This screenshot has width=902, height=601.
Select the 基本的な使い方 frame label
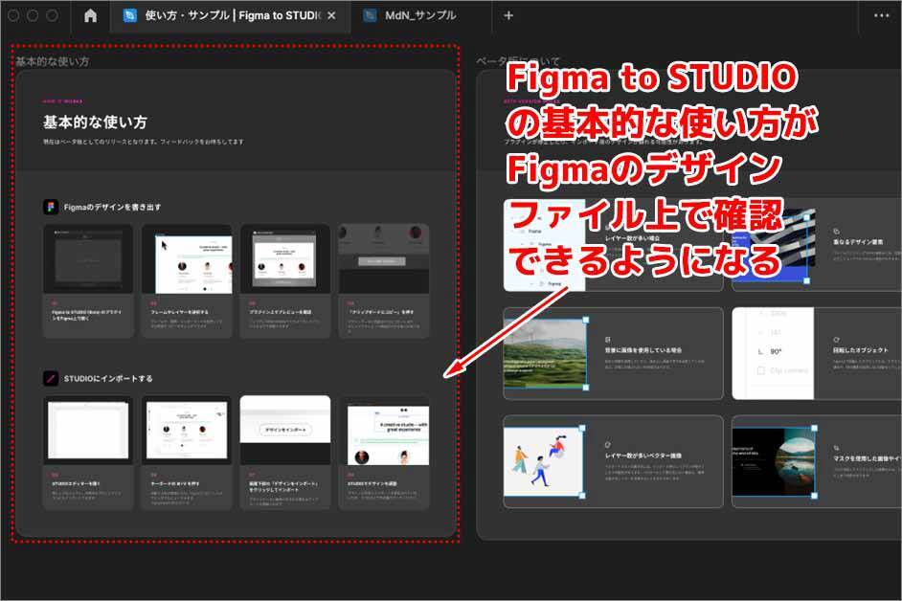click(52, 61)
